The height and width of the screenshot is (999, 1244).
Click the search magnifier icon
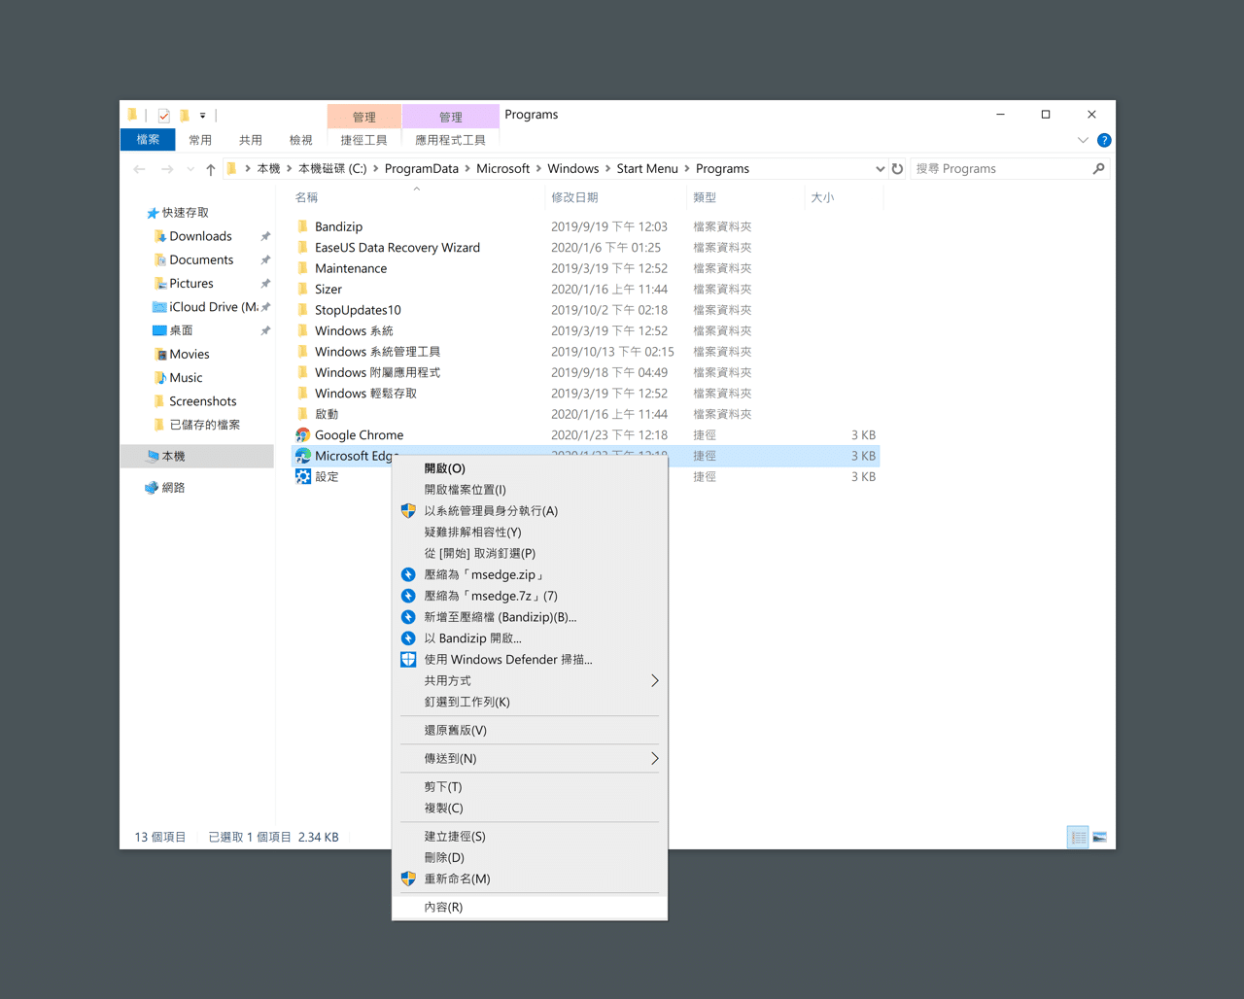pos(1098,169)
